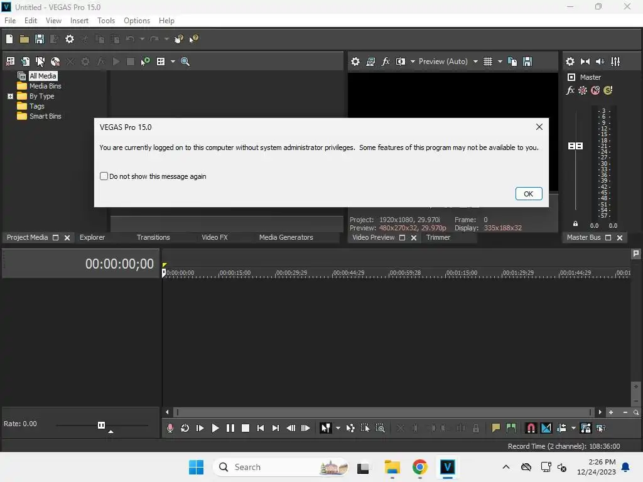Open project properties gear in main toolbar
Screen dimensions: 643x482
click(70, 39)
